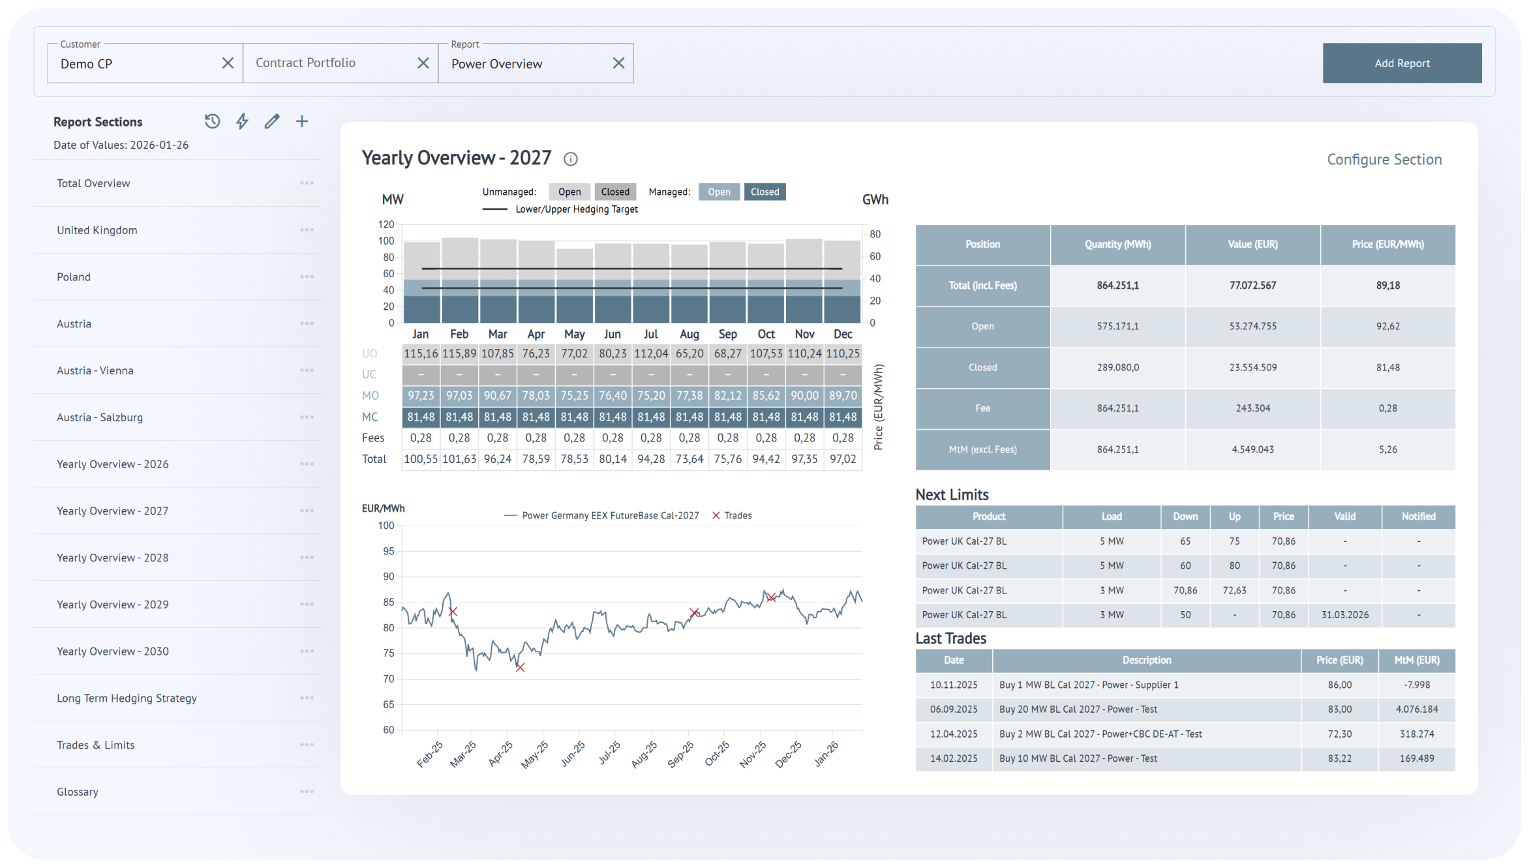Toggle the Managed Closed series in the legend
Screen dimensions: 1529x868
764,191
